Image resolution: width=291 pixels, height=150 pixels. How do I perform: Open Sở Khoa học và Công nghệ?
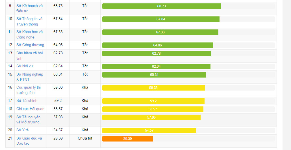click(x=29, y=34)
